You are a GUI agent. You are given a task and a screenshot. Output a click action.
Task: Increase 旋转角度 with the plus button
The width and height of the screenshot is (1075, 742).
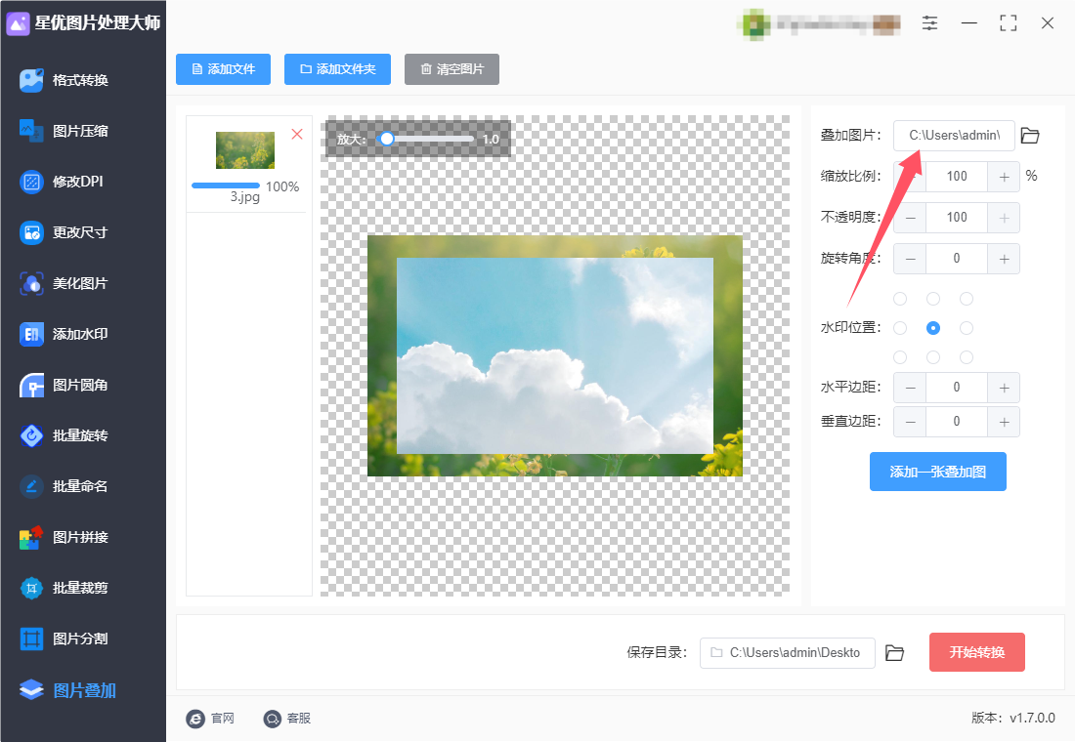[x=1004, y=259]
